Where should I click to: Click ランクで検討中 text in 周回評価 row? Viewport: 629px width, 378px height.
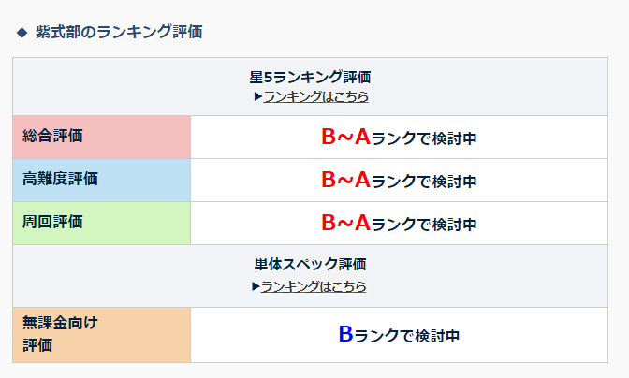pyautogui.click(x=424, y=225)
